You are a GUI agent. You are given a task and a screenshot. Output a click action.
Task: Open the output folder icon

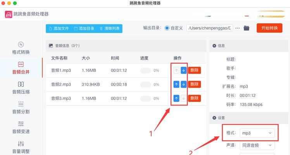(x=246, y=28)
